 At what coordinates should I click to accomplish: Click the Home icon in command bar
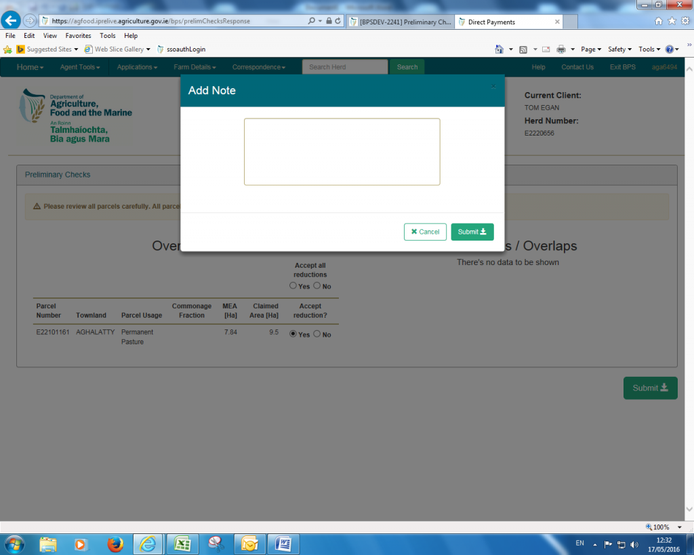(x=499, y=49)
